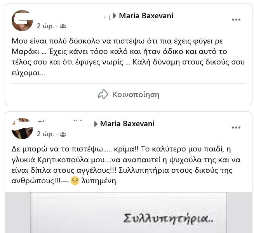Image resolution: width=254 pixels, height=233 pixels.
Task: Click the arrow before Maria Baxevani in the first post
Action: tap(115, 16)
